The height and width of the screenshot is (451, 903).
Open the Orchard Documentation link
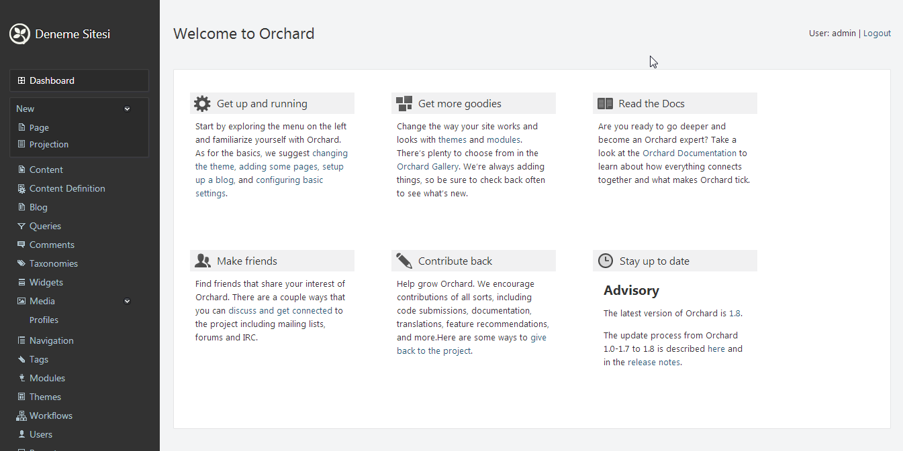[x=690, y=153]
